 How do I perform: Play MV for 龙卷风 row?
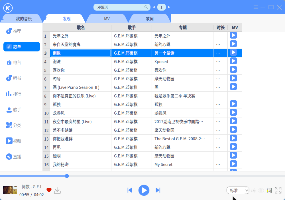pyautogui.click(x=233, y=112)
